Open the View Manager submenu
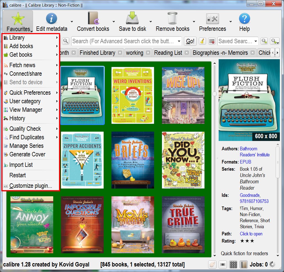Image resolution: width=284 pixels, height=272 pixels. pos(31,110)
